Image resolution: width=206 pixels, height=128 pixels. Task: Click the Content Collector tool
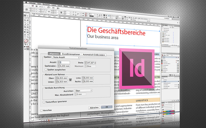[25, 20]
